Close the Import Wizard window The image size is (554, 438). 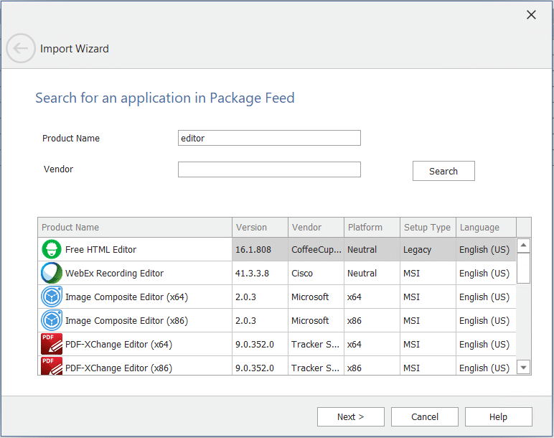531,15
